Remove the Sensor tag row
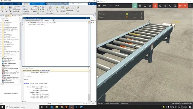Screen dimensions: 193x109 (141, 17)
